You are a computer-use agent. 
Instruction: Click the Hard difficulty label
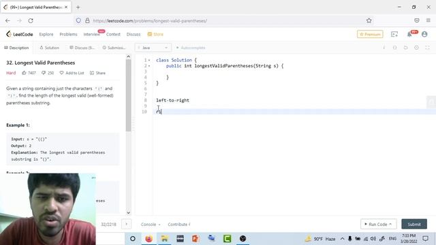11,73
